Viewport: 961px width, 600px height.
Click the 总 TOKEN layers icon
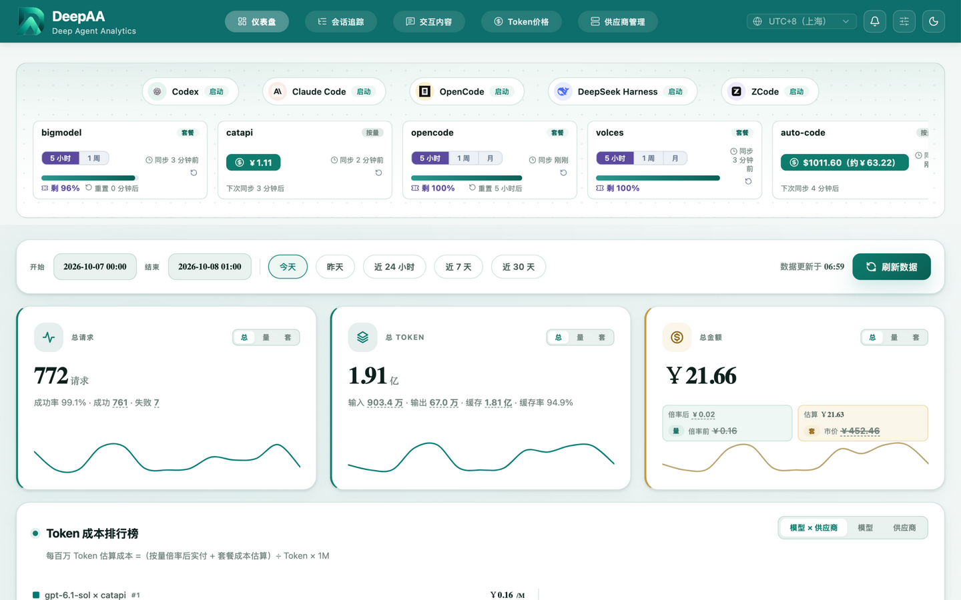tap(362, 337)
